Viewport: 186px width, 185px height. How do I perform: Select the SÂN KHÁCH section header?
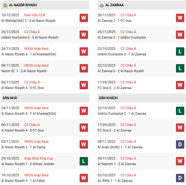[108, 98]
